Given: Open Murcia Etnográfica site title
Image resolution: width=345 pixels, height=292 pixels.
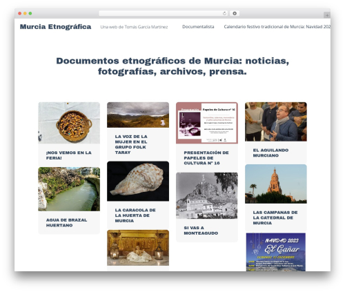Looking at the screenshot, I should (55, 27).
